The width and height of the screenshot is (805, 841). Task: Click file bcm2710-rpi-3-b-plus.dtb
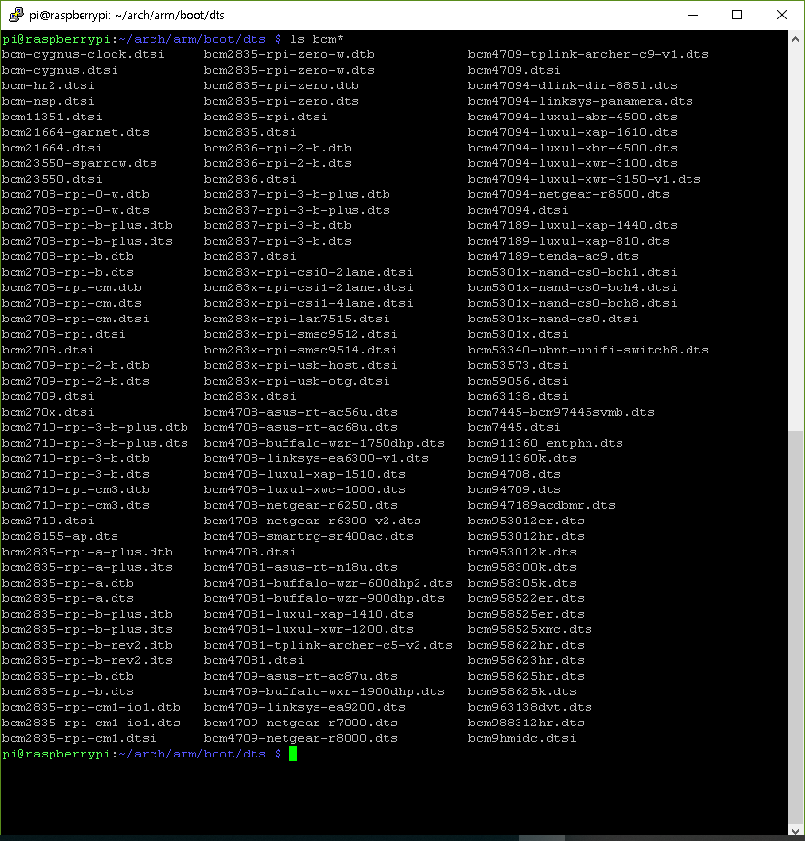95,428
